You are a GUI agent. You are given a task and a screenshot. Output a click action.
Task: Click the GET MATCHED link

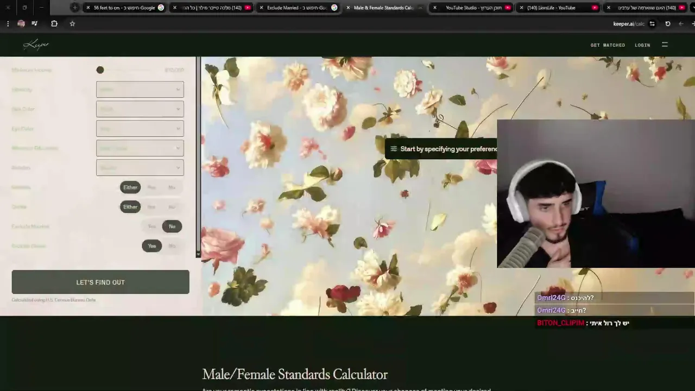(608, 45)
